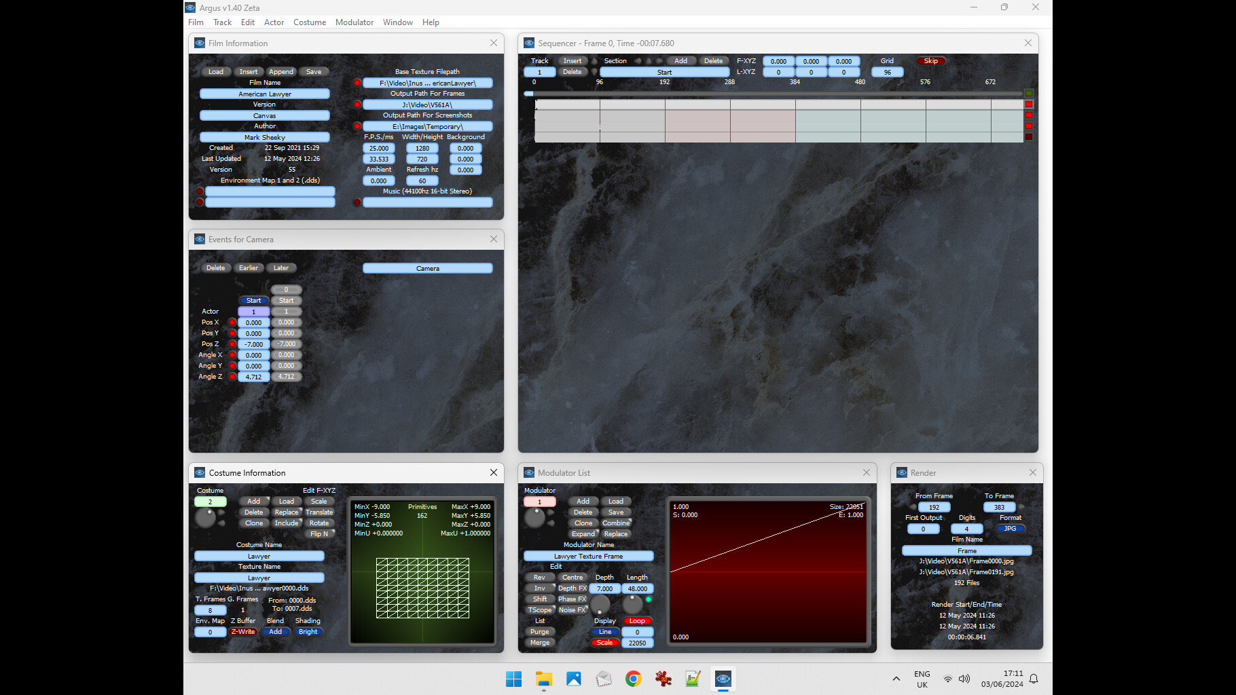Click Append in Film Information
Screen dimensions: 1236x695
[x=280, y=71]
